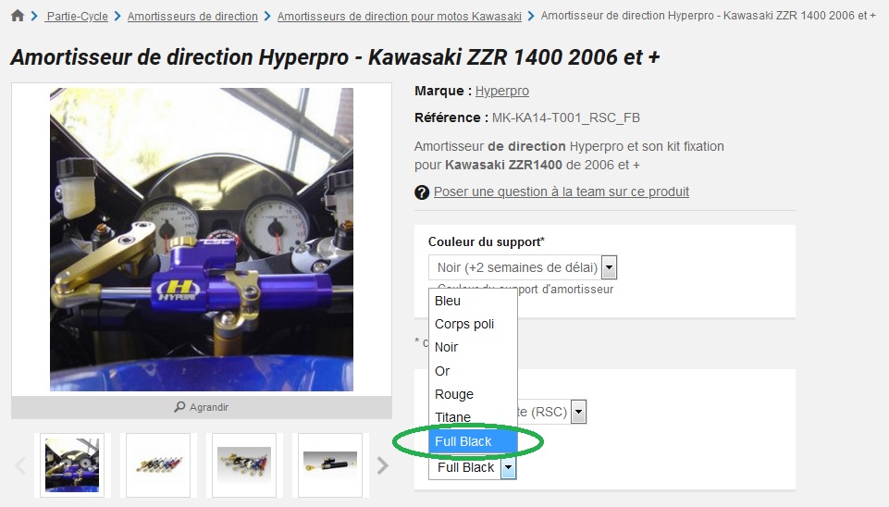Open the RSC type dropdown arrow
The width and height of the screenshot is (889, 507).
pos(578,412)
